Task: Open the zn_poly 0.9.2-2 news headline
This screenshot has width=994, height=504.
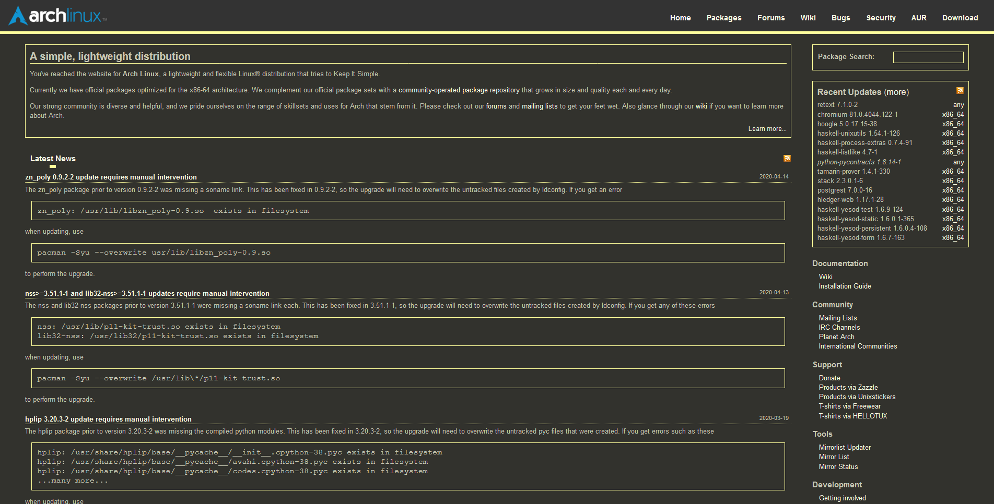Action: [x=111, y=177]
